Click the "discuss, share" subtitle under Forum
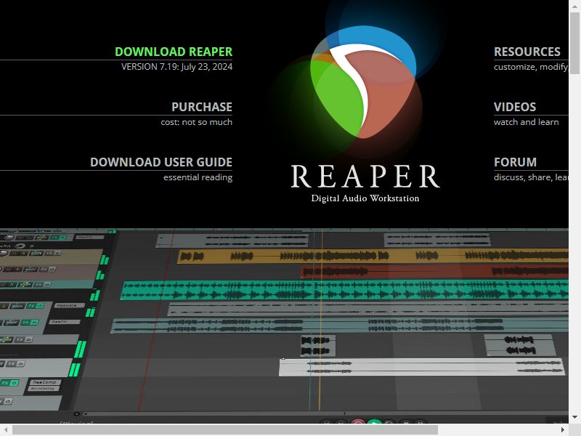Screen dimensions: 581x436 point(531,177)
